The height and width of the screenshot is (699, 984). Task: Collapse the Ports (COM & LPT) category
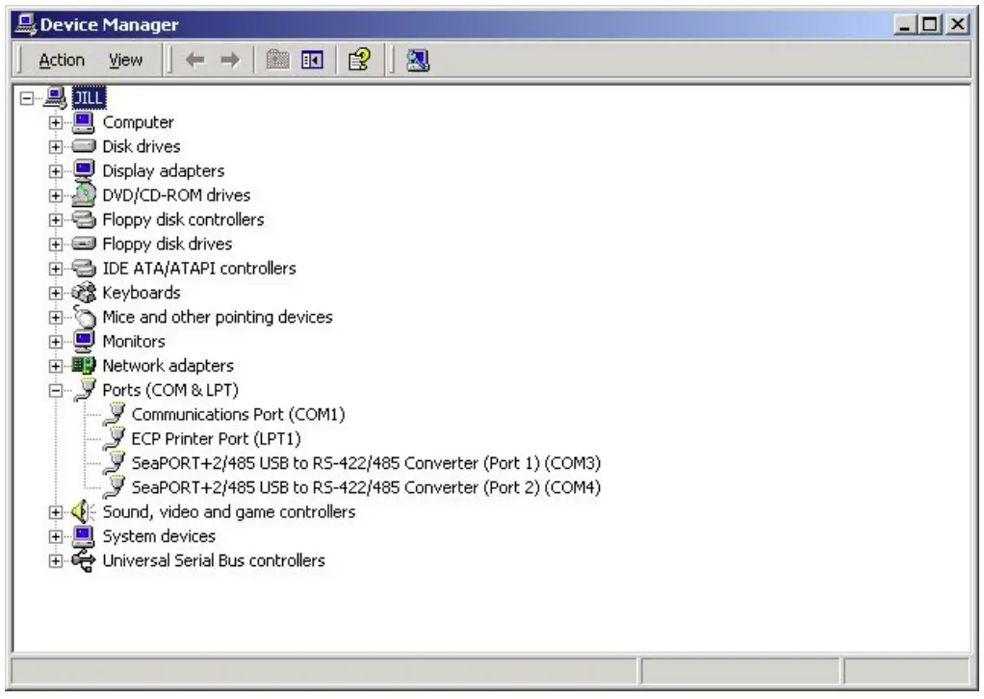56,390
